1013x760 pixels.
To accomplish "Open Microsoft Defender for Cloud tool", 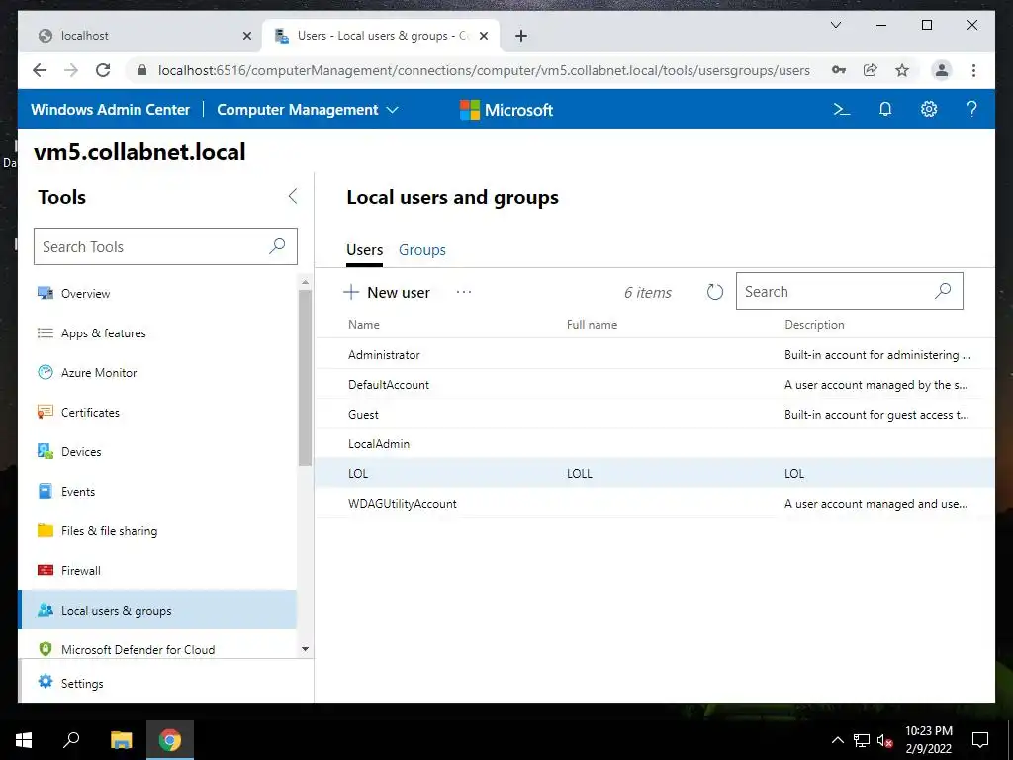I will 158,649.
